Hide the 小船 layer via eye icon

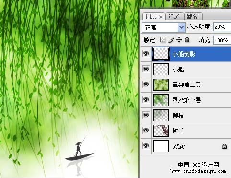pos(146,69)
